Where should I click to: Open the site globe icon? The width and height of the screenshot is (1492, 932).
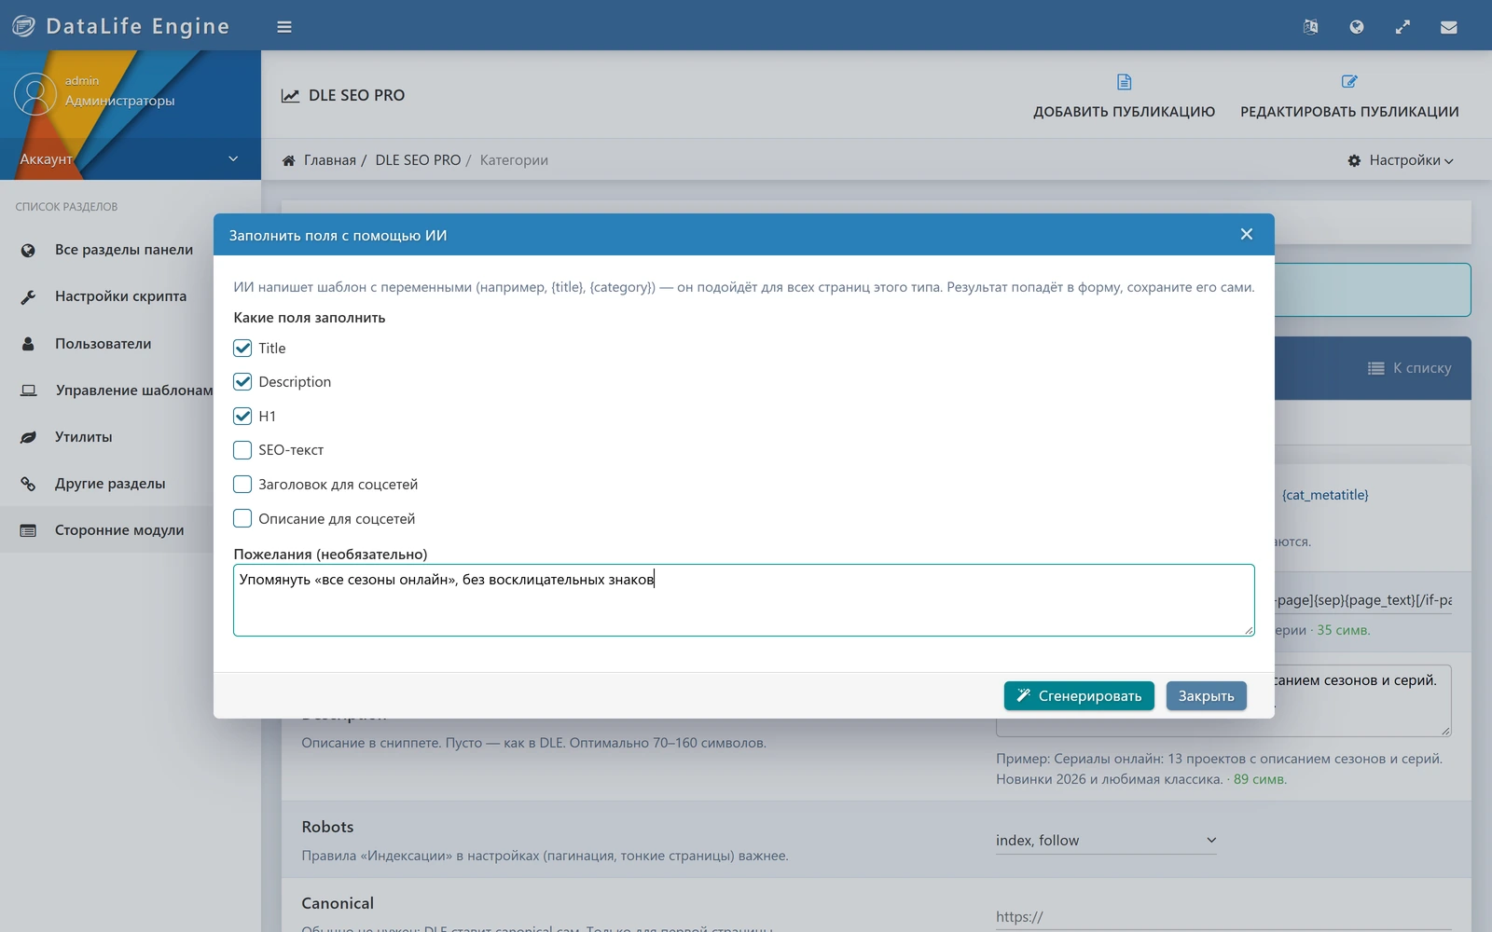click(1357, 27)
